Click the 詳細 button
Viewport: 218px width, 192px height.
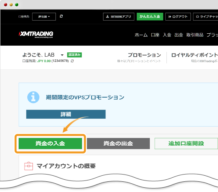(x=66, y=114)
